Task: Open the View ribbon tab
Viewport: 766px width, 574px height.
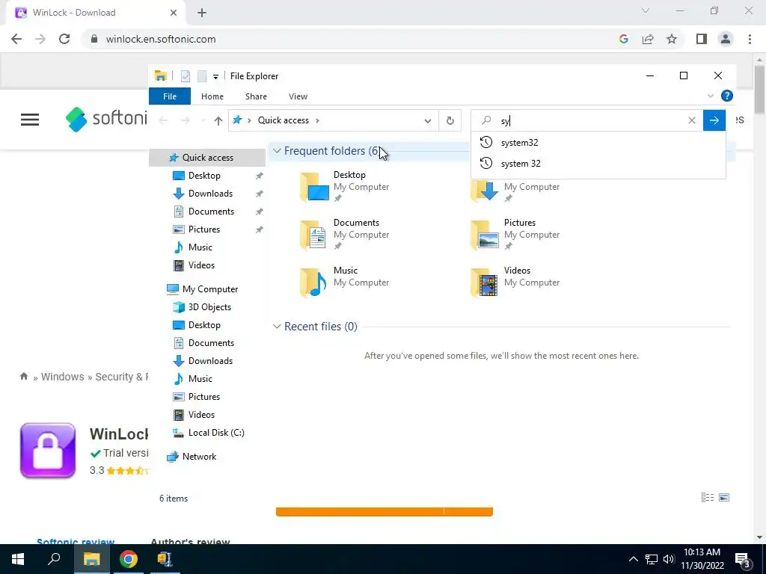Action: (x=298, y=96)
